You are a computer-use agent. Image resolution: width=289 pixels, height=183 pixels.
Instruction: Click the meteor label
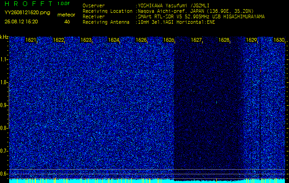(x=66, y=15)
